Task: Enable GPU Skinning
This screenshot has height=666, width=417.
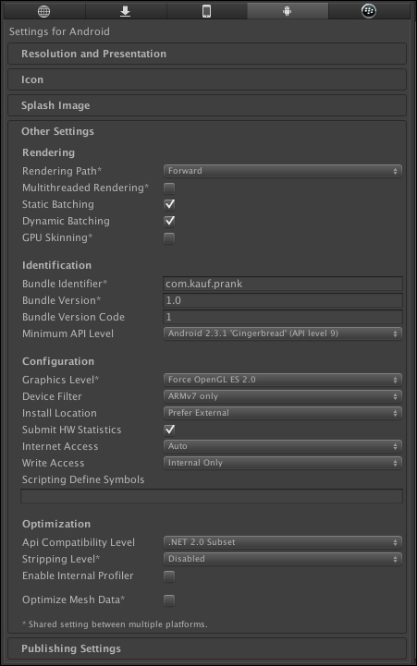Action: (169, 238)
